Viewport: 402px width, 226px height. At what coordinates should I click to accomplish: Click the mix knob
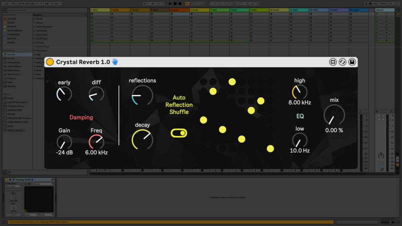tap(334, 115)
